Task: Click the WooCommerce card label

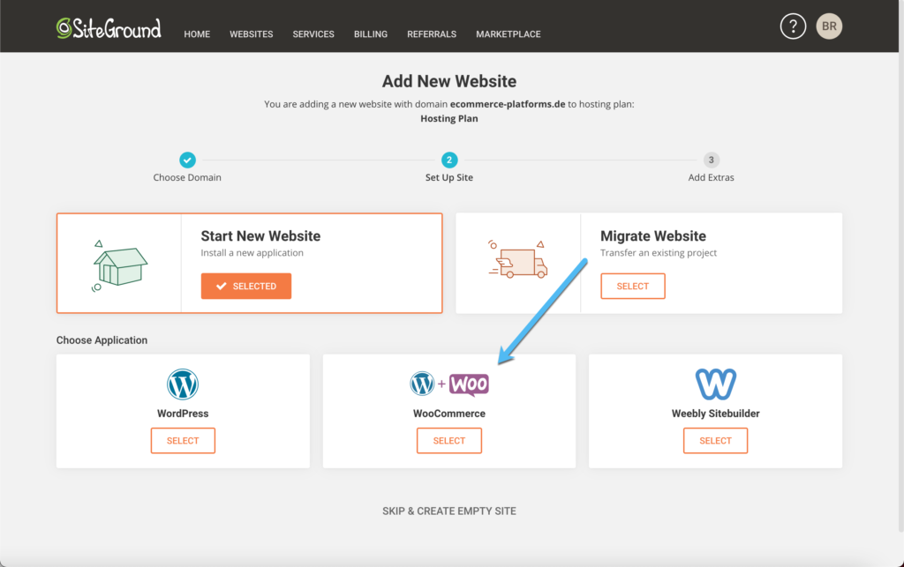Action: 449,414
